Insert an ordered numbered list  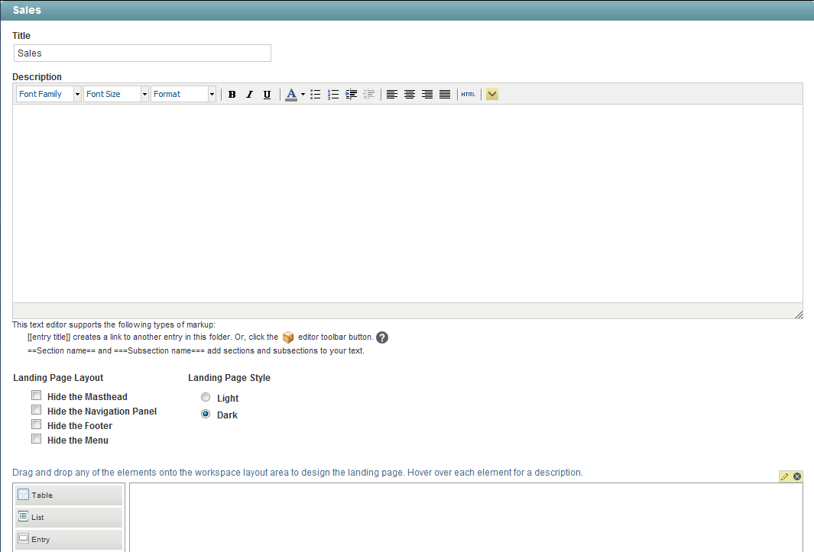point(333,95)
